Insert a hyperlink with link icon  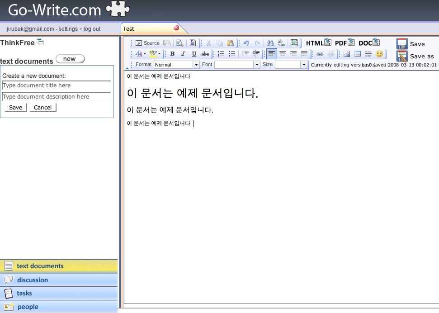[320, 54]
